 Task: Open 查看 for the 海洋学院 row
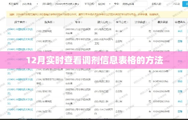tap(180, 111)
